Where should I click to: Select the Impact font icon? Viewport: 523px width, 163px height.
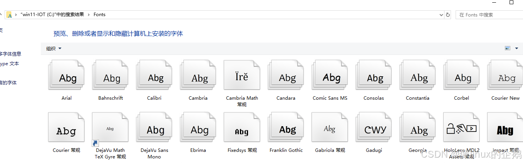pos(505,127)
